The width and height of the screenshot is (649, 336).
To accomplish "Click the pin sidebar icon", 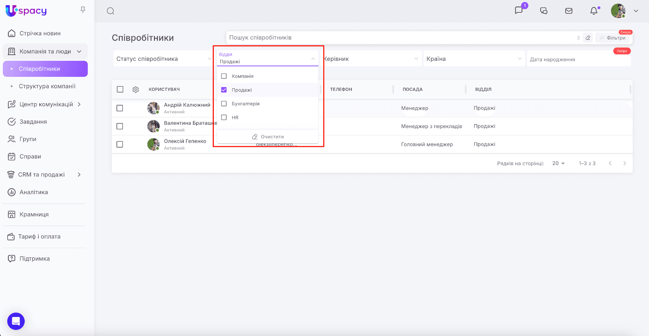I will click(x=83, y=10).
